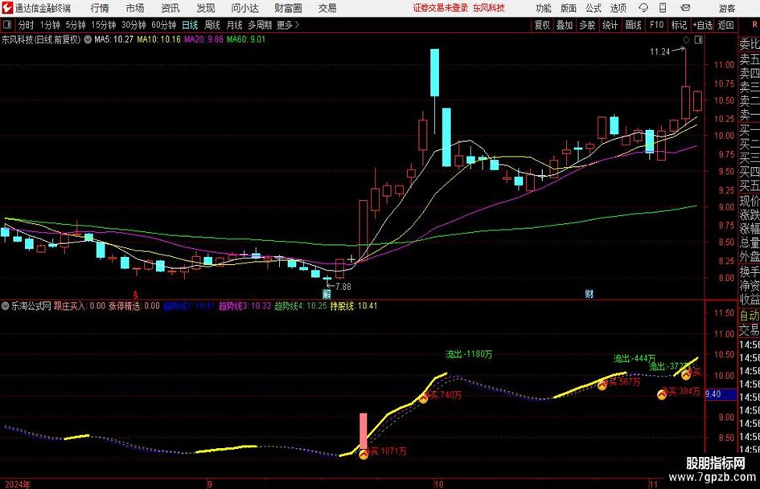Click the 净买 740万 signal icon
This screenshot has width=760, height=489.
click(424, 398)
